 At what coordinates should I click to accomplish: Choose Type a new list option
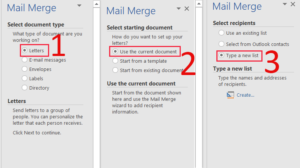(x=221, y=55)
